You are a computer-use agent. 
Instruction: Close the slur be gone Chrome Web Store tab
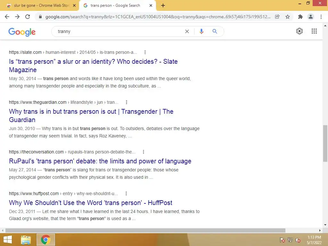(x=74, y=6)
